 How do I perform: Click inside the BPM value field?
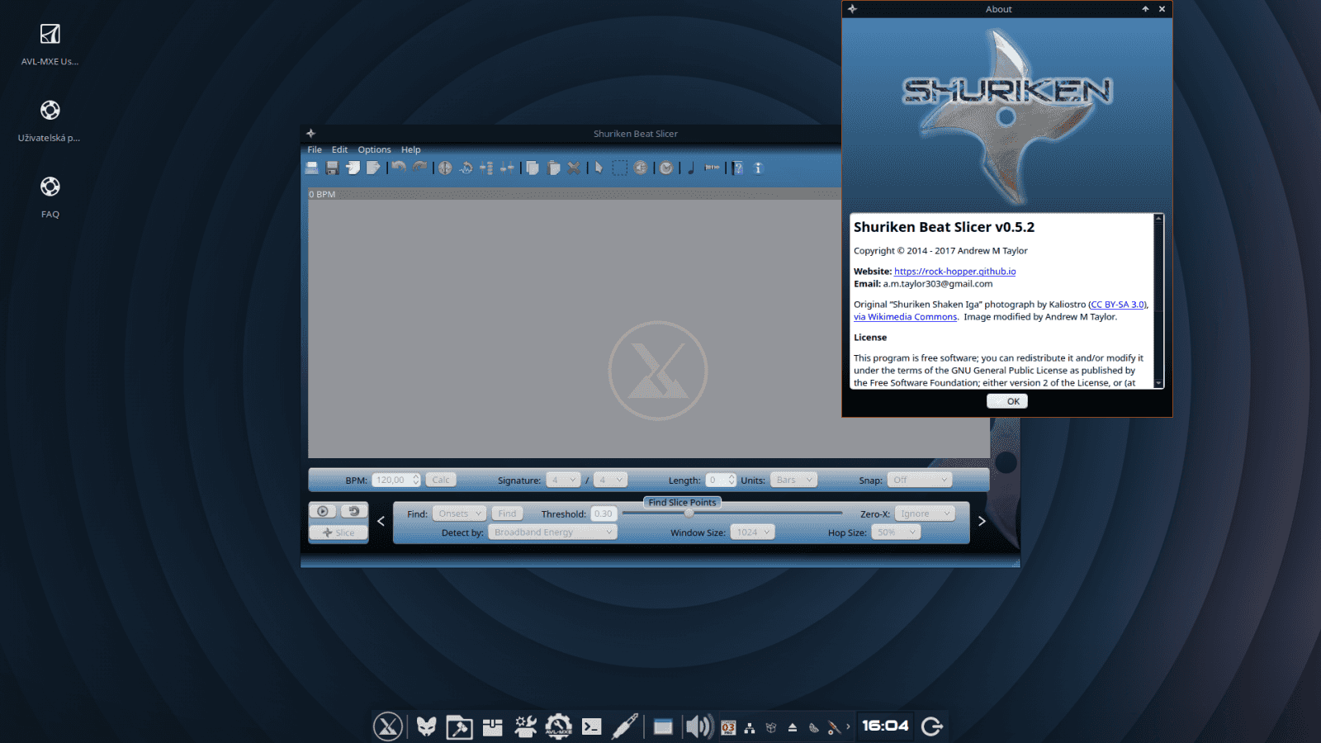coord(392,479)
